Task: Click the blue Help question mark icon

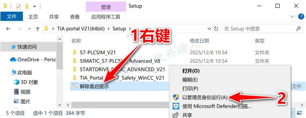Action: pos(301,17)
